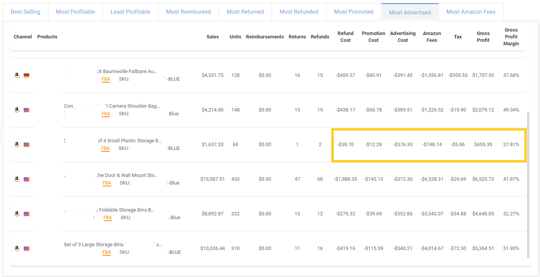Click the tax value -$555.53
Viewport: 540px width, 277px height.
click(x=458, y=75)
